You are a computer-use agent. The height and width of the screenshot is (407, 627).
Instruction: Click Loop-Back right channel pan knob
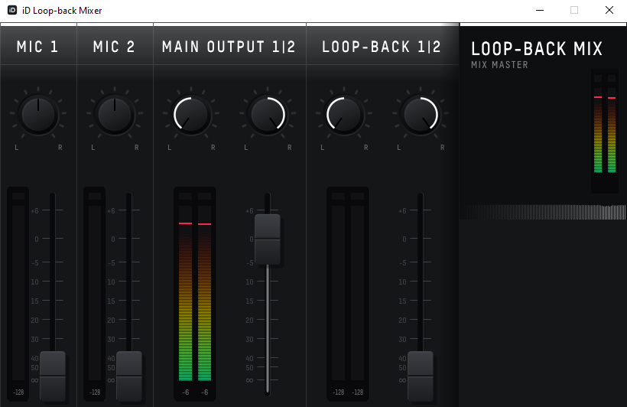pyautogui.click(x=421, y=115)
